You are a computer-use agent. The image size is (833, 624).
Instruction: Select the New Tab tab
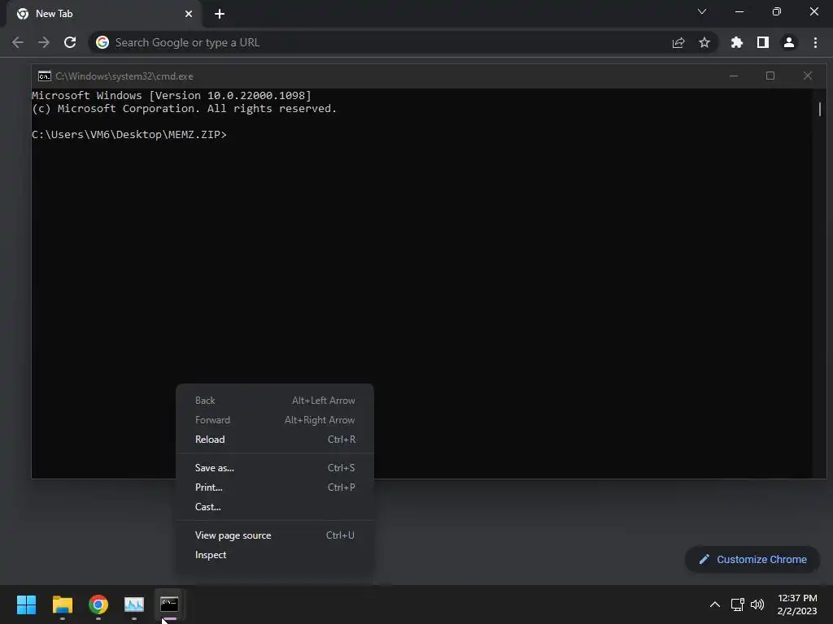(x=103, y=14)
